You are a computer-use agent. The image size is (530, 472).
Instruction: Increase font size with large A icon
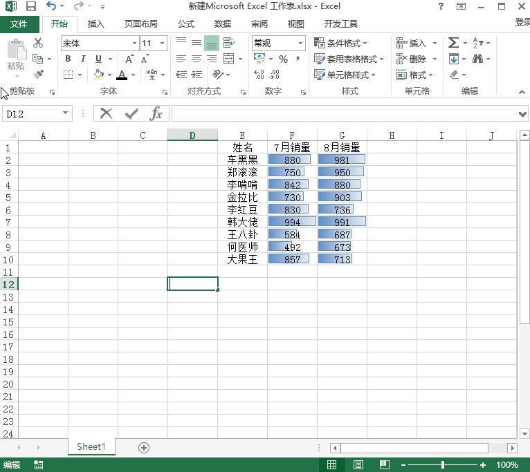(129, 59)
